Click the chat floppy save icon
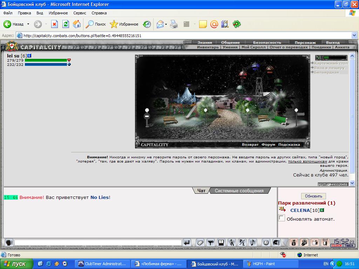The image size is (359, 269). point(221,242)
